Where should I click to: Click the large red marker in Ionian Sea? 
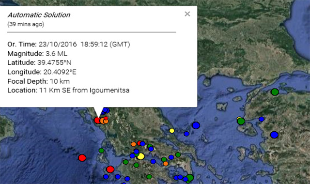coord(82,158)
